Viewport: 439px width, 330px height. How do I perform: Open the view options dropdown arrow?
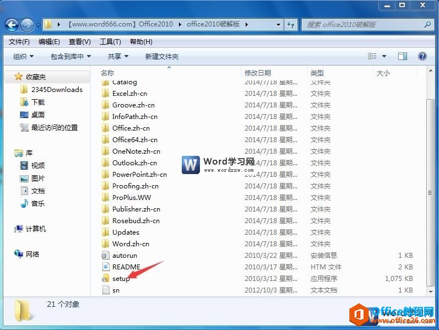pyautogui.click(x=384, y=56)
